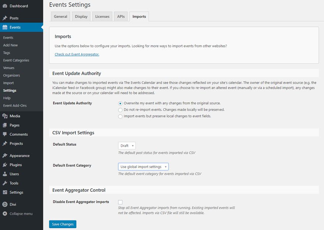
Task: Enable the Disable Event Aggregator imports checkbox
Action: click(120, 202)
